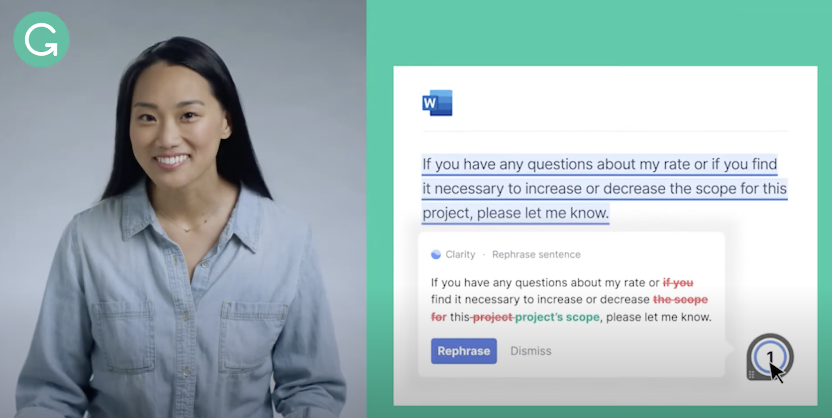Click the struck-through "if you" text
832x418 pixels.
click(678, 283)
